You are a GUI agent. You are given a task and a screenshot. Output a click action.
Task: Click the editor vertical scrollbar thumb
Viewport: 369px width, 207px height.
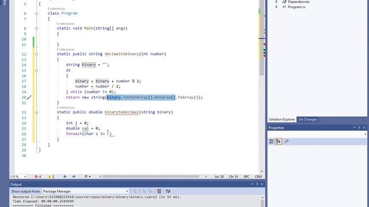coord(261,37)
